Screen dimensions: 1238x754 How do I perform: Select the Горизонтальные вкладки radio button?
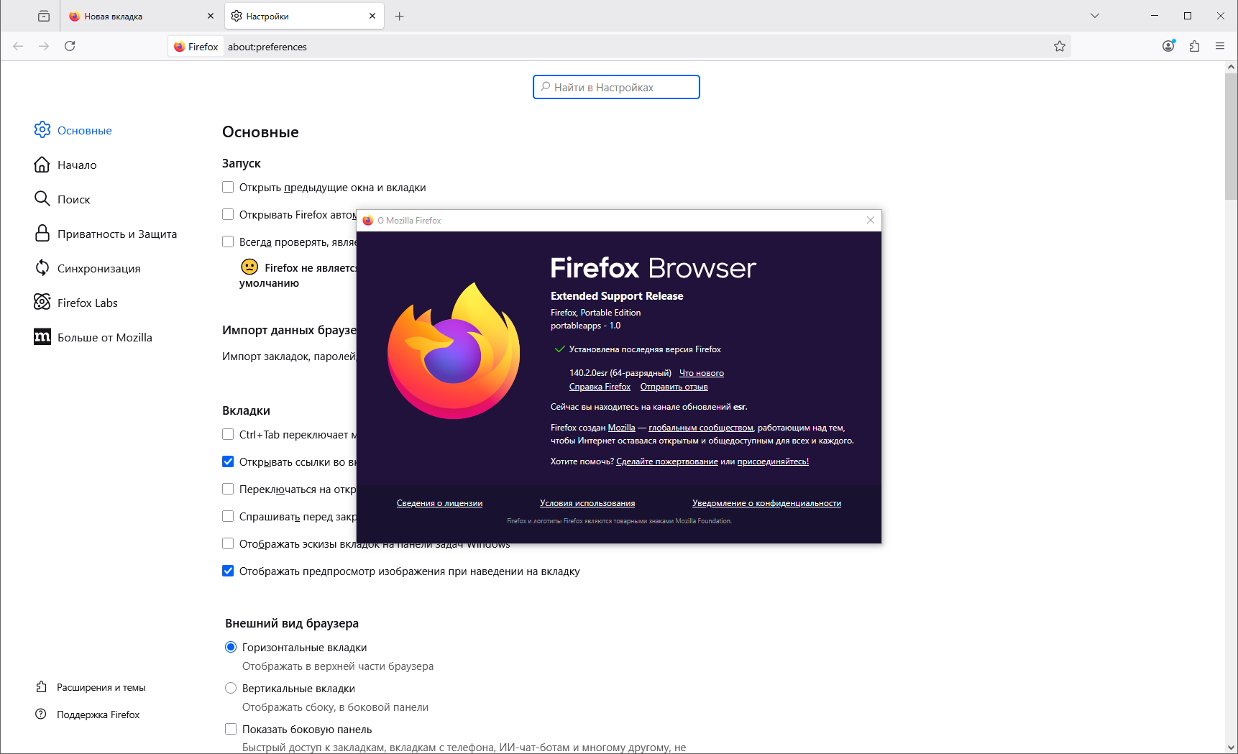231,647
